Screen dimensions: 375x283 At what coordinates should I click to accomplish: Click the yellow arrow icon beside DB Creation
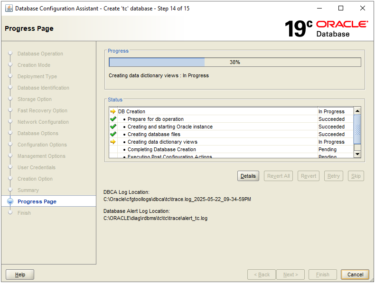point(113,111)
